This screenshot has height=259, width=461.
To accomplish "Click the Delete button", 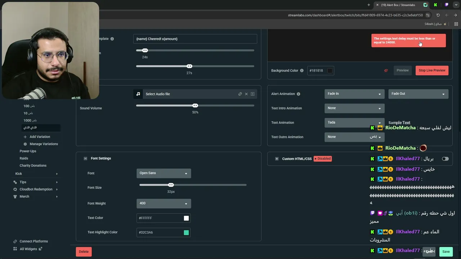I will click(x=84, y=251).
